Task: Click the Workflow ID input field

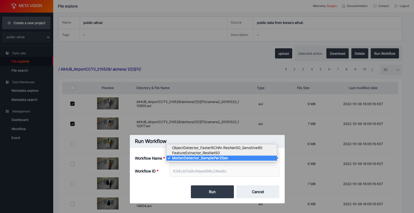Action: point(224,171)
